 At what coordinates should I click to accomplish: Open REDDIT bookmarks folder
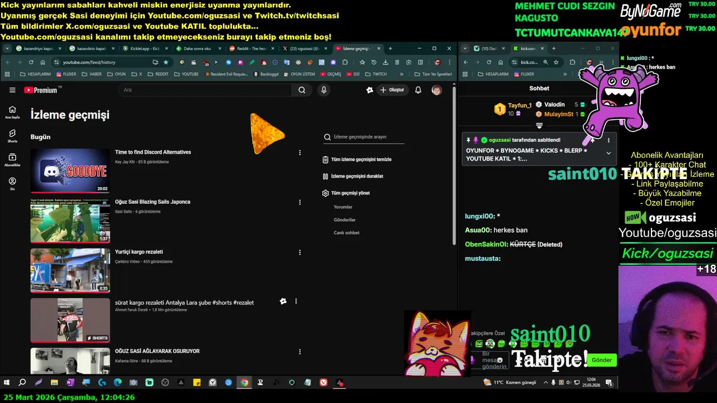pos(158,74)
